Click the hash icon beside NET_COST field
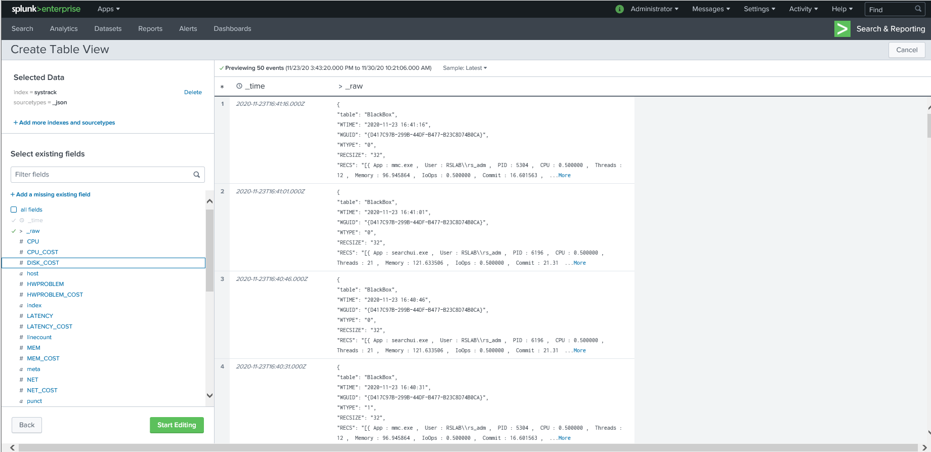The image size is (931, 452). point(21,390)
